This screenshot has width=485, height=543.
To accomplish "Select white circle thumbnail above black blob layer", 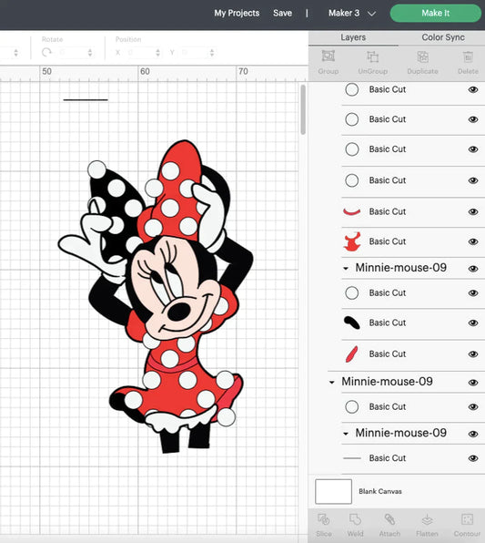I will point(352,293).
